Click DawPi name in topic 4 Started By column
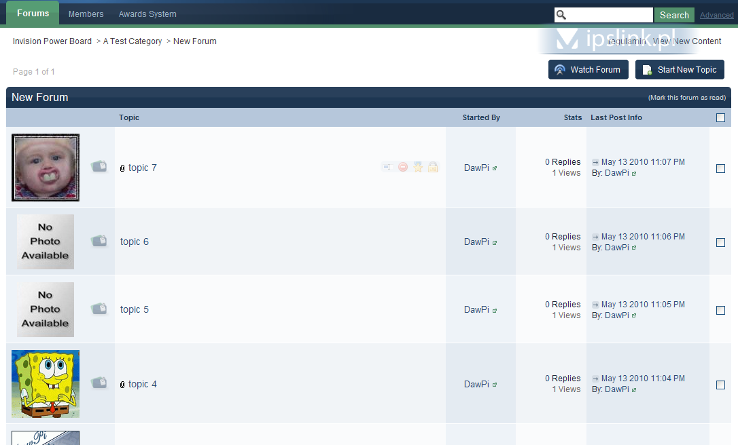Screen dimensions: 738x445 point(476,384)
